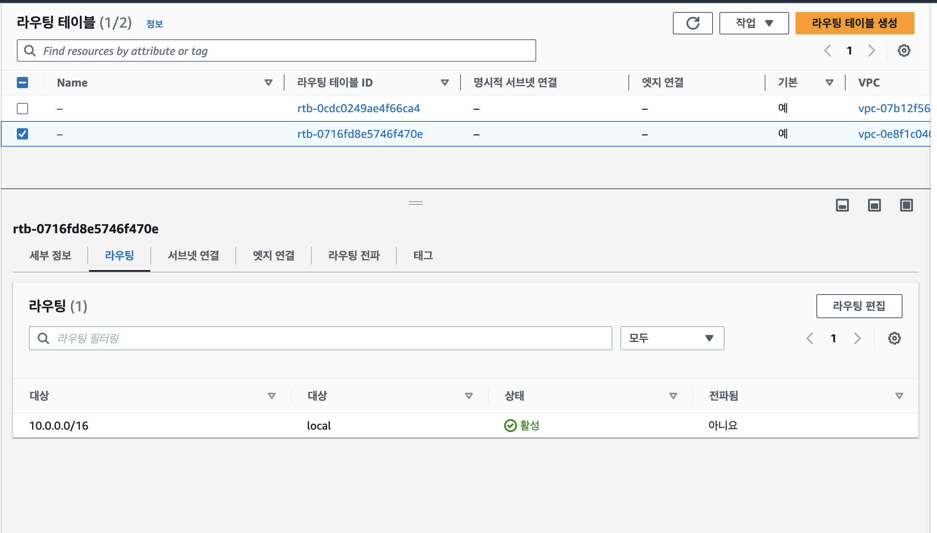
Task: Check the rtb-0cdc0249ae4f66ca4 row checkbox
Action: 22,109
